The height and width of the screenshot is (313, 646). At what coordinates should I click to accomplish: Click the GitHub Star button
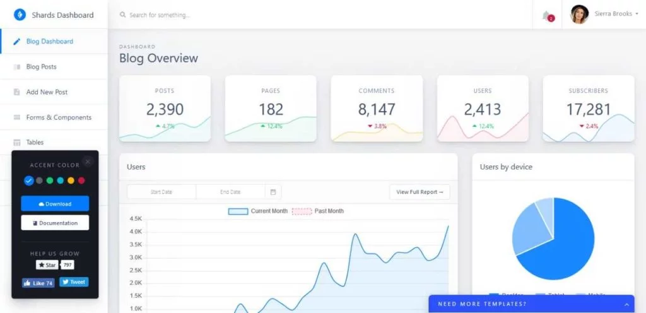(x=47, y=265)
